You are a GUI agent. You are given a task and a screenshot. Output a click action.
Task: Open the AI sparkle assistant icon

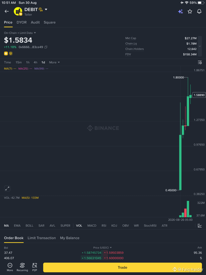click(180, 11)
